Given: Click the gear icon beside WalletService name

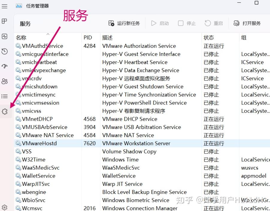Looking at the screenshot, I should click(x=18, y=175).
